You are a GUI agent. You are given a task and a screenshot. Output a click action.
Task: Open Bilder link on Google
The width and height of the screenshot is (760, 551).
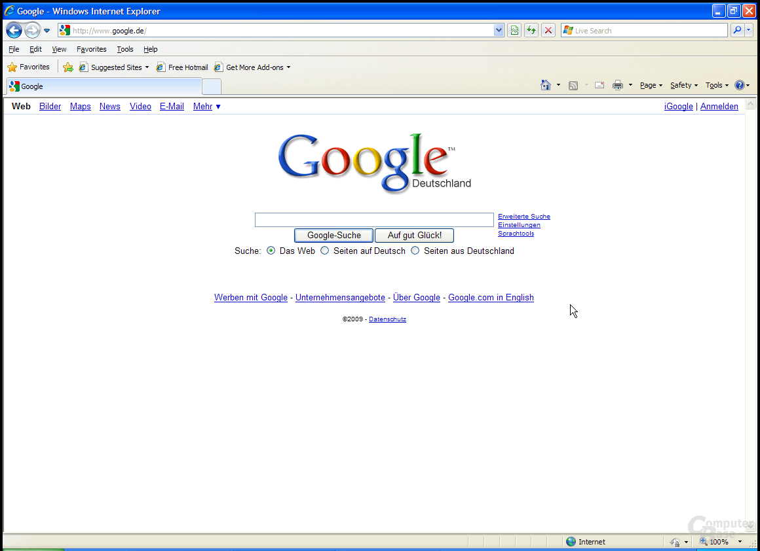[x=50, y=106]
